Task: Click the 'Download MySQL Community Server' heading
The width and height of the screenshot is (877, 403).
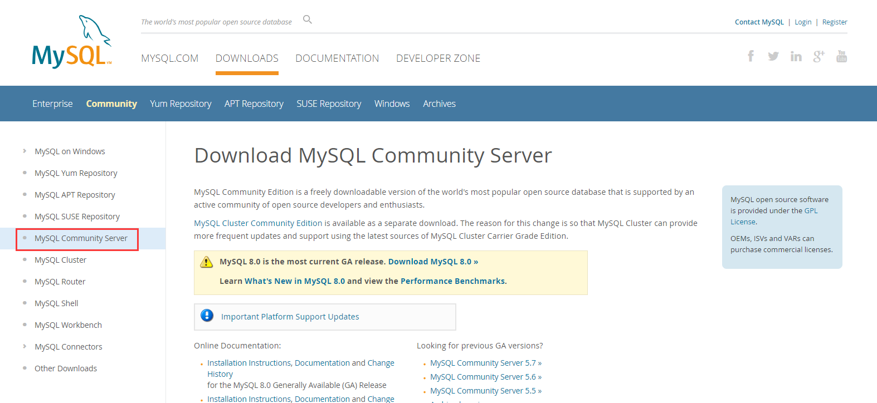Action: (x=373, y=155)
